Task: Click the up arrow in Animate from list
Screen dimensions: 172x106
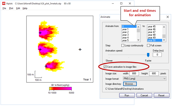Action: coord(138,27)
